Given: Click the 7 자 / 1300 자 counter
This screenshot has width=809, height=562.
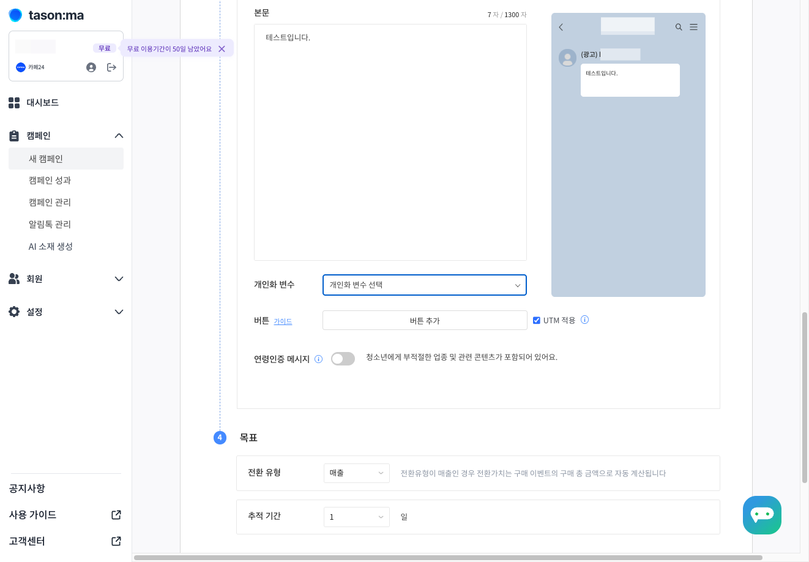Looking at the screenshot, I should [507, 15].
